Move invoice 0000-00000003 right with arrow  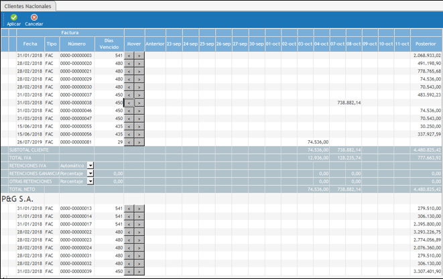(139, 55)
